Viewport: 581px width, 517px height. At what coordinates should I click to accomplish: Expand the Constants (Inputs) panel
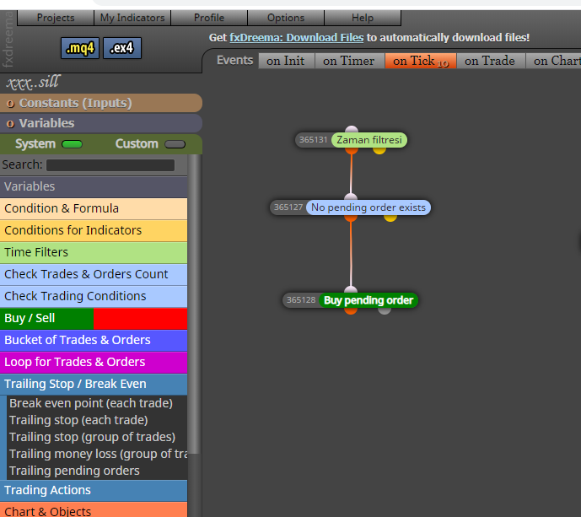101,103
